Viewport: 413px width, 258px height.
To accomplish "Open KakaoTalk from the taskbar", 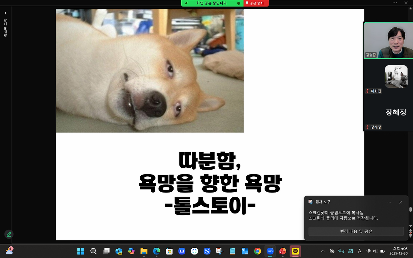I will tap(295, 251).
